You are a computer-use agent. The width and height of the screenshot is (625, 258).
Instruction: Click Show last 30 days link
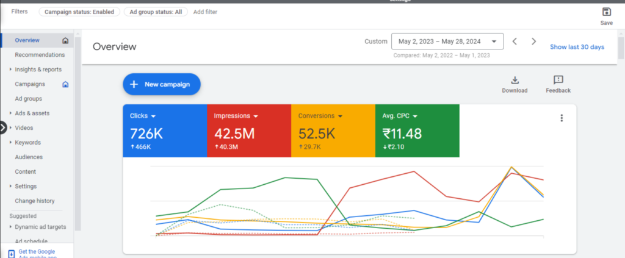577,47
